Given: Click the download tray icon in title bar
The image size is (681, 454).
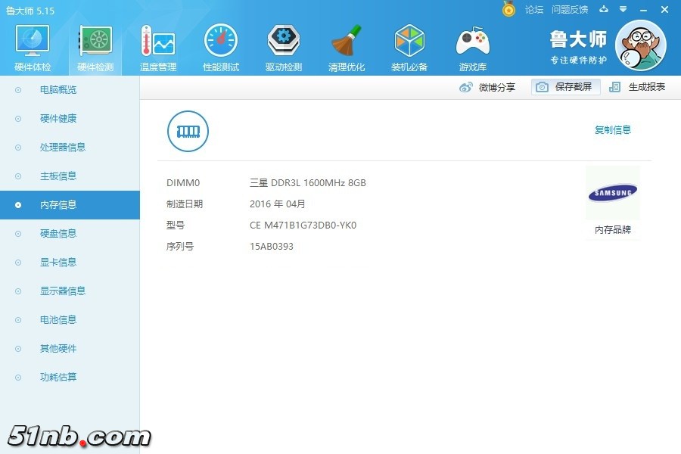Looking at the screenshot, I should 604,9.
